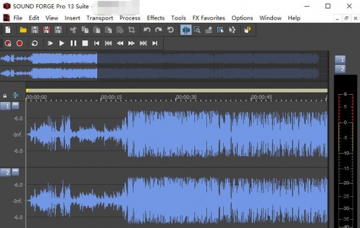
Task: Click the scissors cut icon
Action: pos(73,30)
